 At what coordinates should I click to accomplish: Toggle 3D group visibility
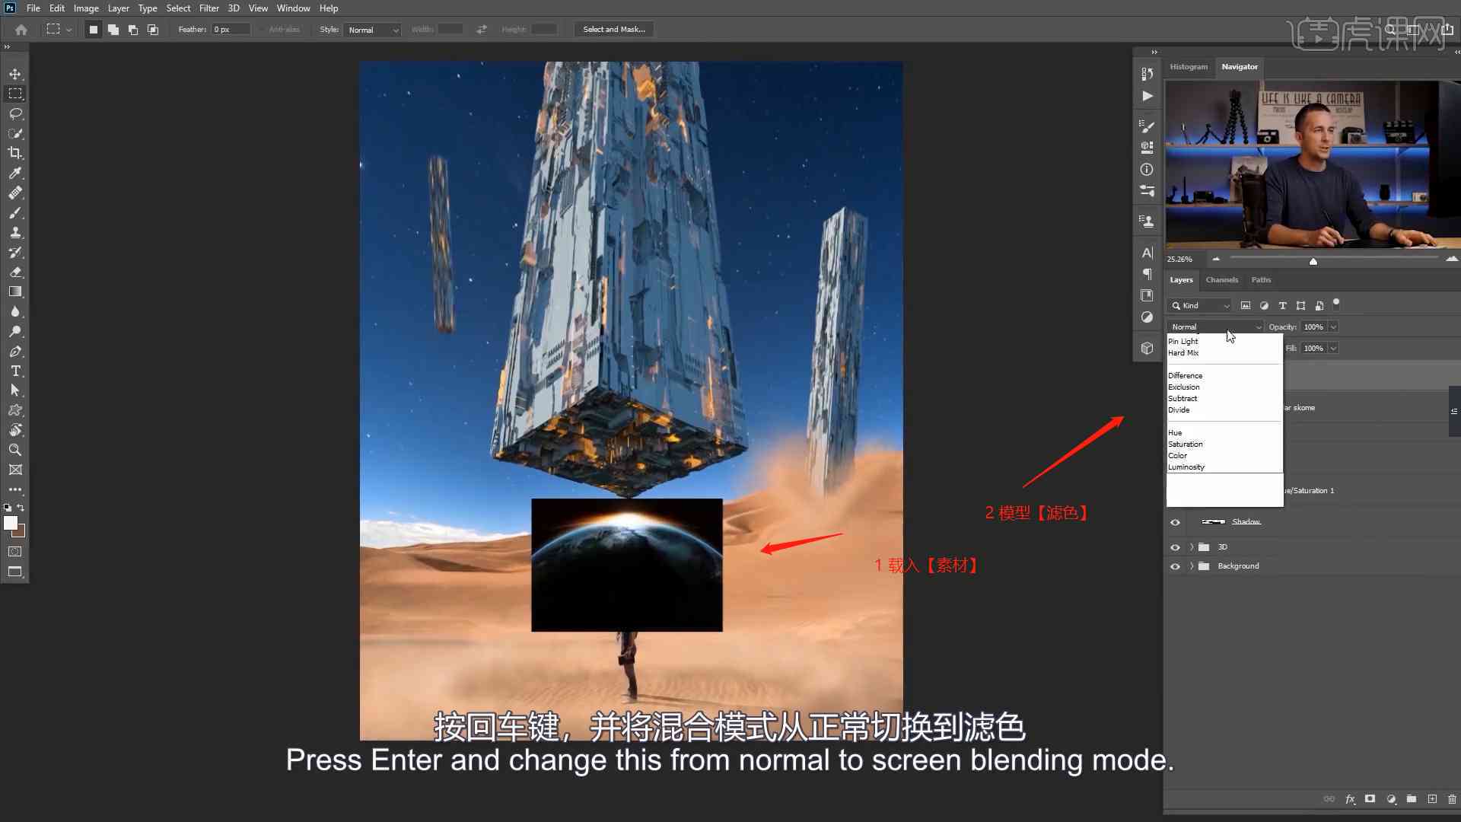(x=1175, y=547)
